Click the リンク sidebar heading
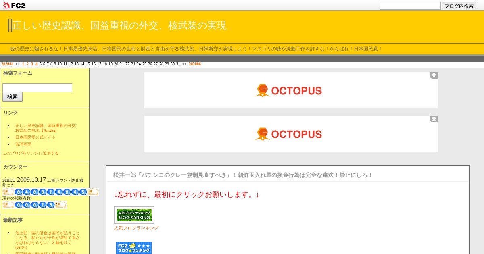The height and width of the screenshot is (254, 484). tap(10, 113)
